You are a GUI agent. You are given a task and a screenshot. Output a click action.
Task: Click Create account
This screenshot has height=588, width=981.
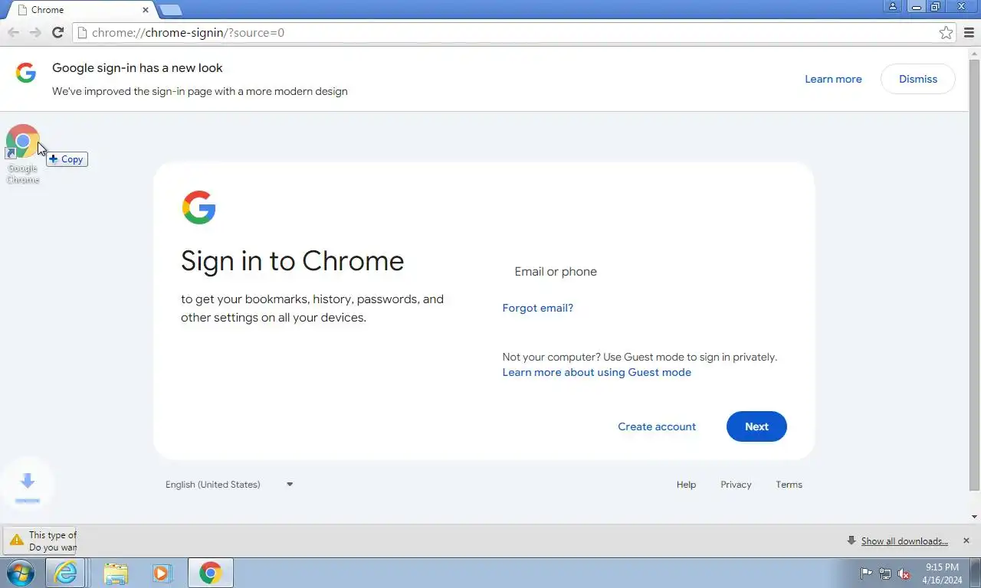click(x=657, y=426)
